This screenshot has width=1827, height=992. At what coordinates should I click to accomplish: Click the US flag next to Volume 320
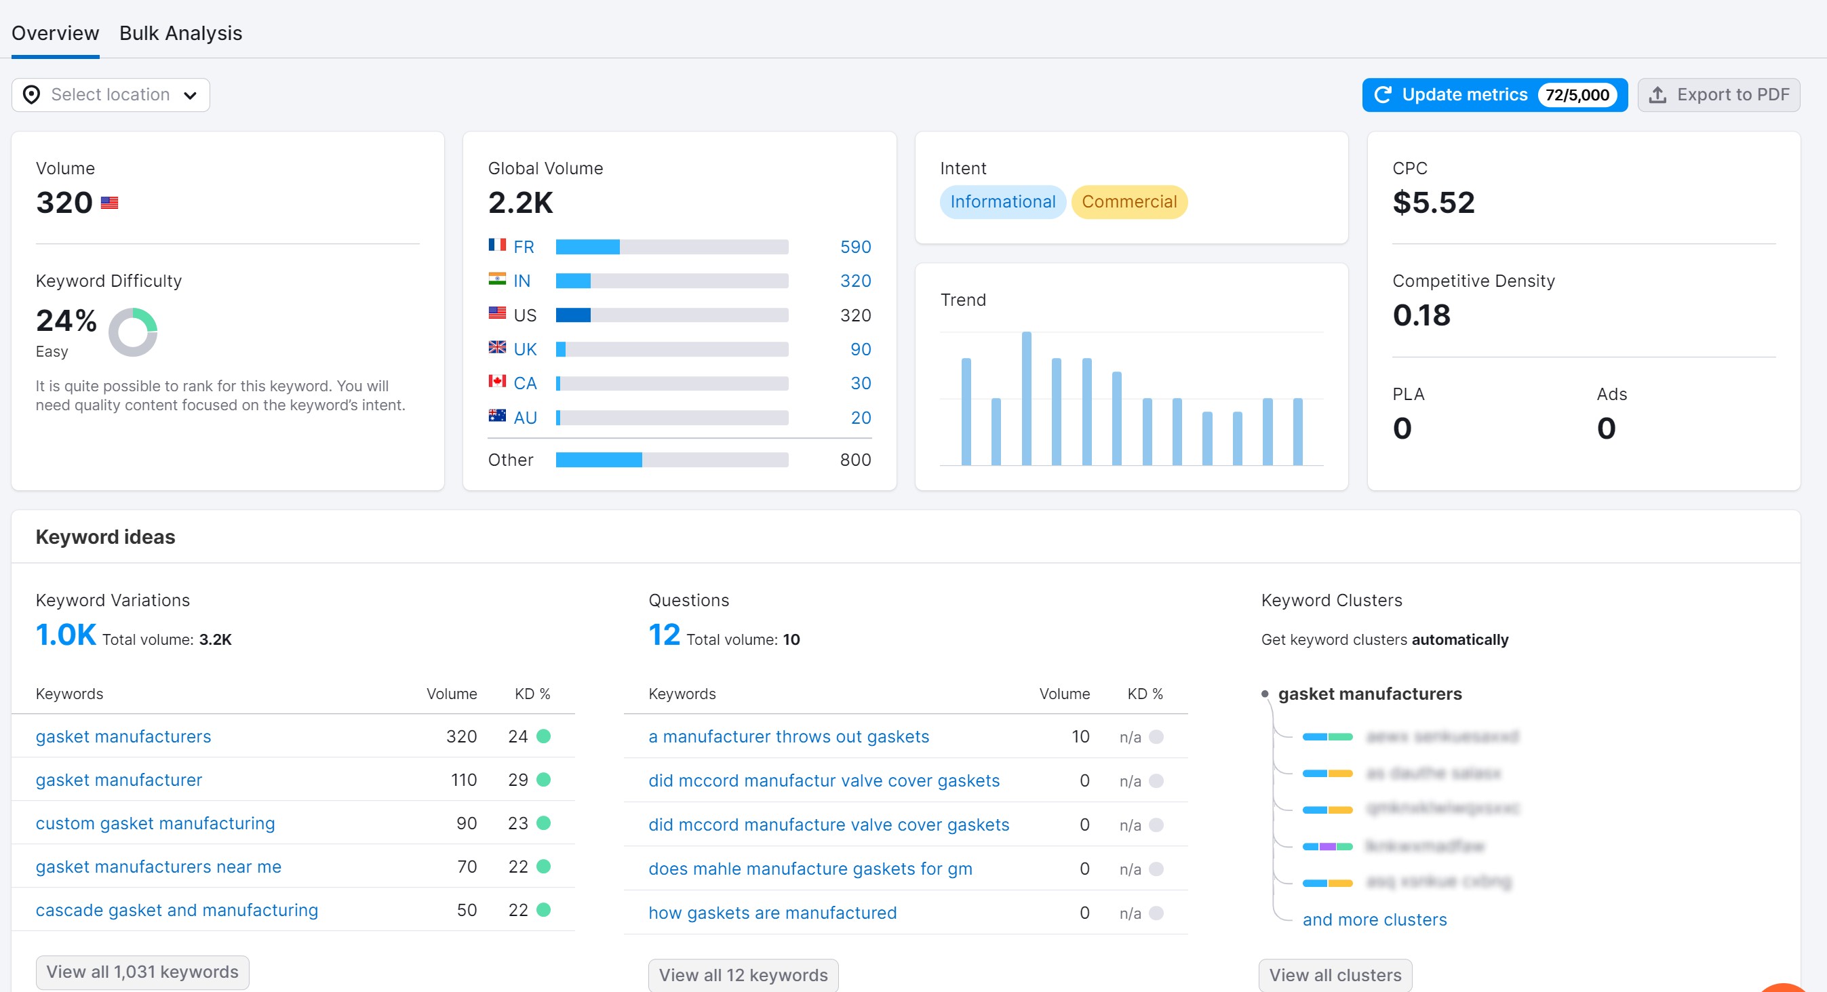109,203
